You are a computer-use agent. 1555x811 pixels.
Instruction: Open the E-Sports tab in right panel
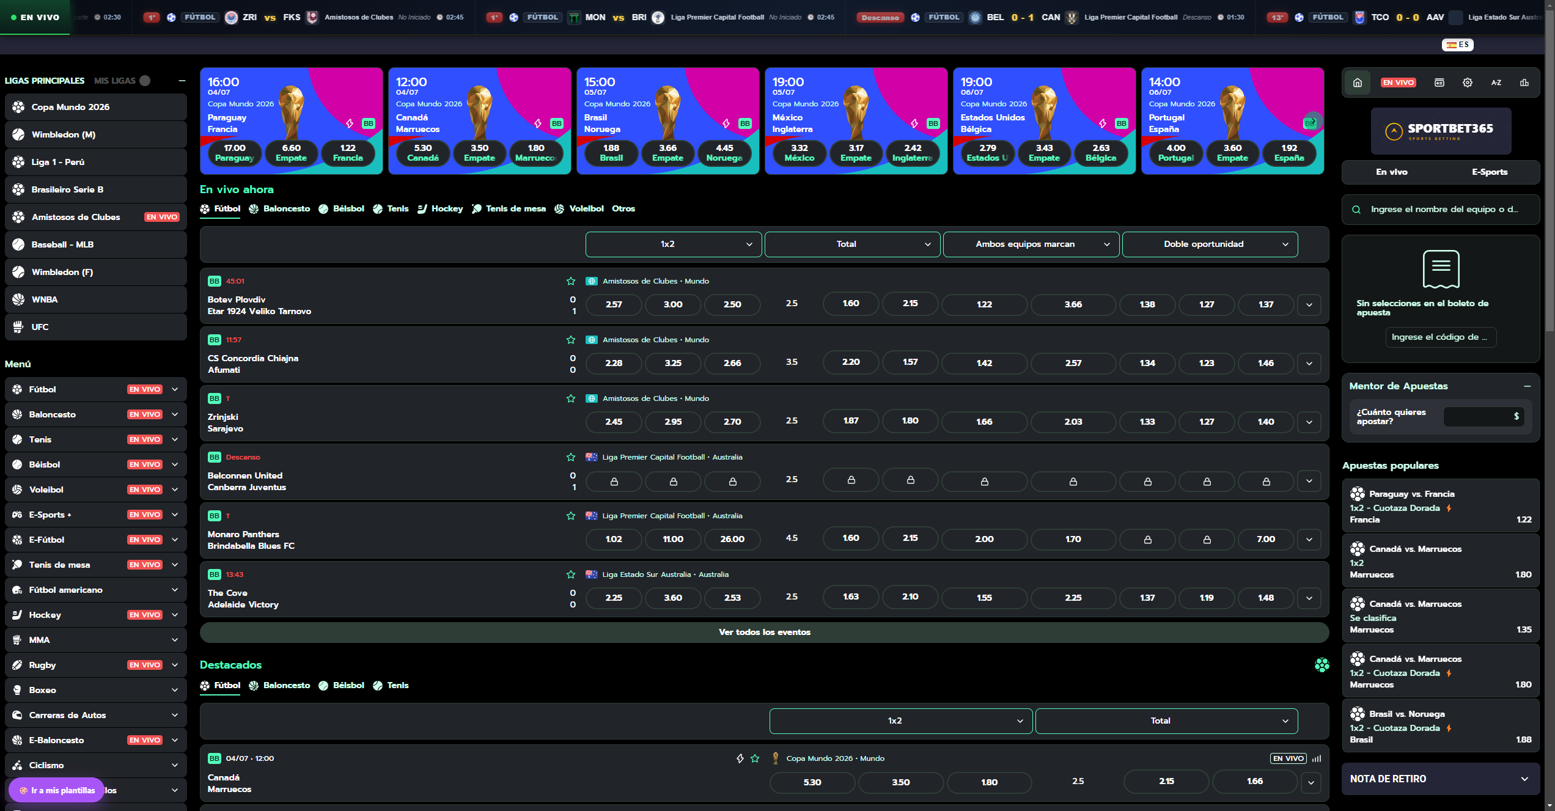click(1490, 172)
